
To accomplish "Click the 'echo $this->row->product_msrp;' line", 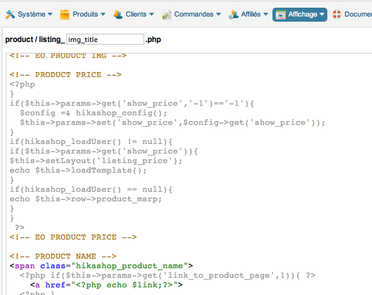I will point(86,199).
